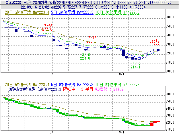Click the last dark candlestick on 9/16
The width and height of the screenshot is (179, 136).
[x=158, y=50]
